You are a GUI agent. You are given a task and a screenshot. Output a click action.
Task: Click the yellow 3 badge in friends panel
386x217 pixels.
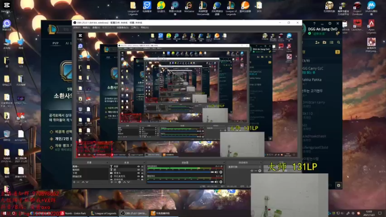coord(337,52)
